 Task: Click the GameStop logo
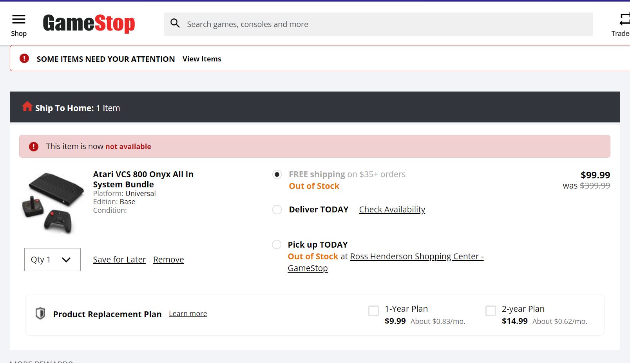(89, 23)
